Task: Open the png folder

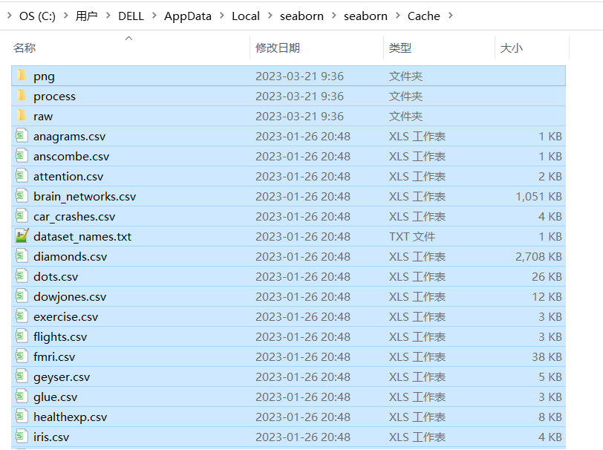Action: coord(44,76)
